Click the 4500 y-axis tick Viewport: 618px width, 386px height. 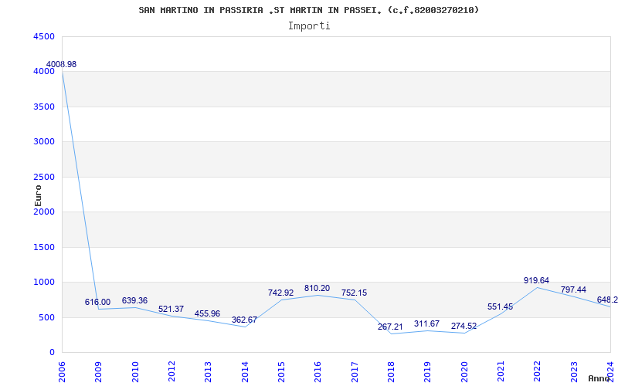[43, 36]
